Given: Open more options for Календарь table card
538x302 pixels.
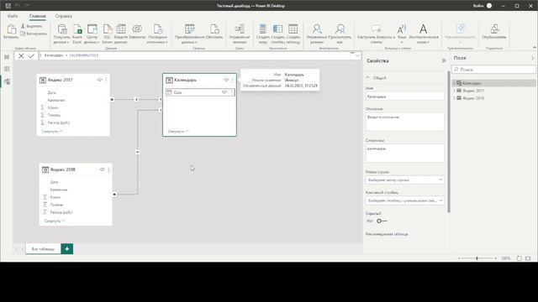Looking at the screenshot, I should (233, 80).
